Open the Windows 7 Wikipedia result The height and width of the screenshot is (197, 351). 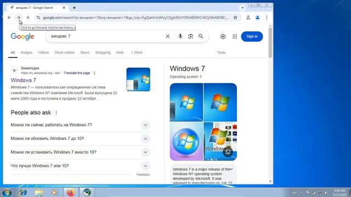click(23, 80)
